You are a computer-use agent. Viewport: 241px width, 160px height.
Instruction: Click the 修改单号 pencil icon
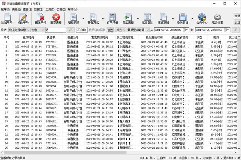click(23, 18)
